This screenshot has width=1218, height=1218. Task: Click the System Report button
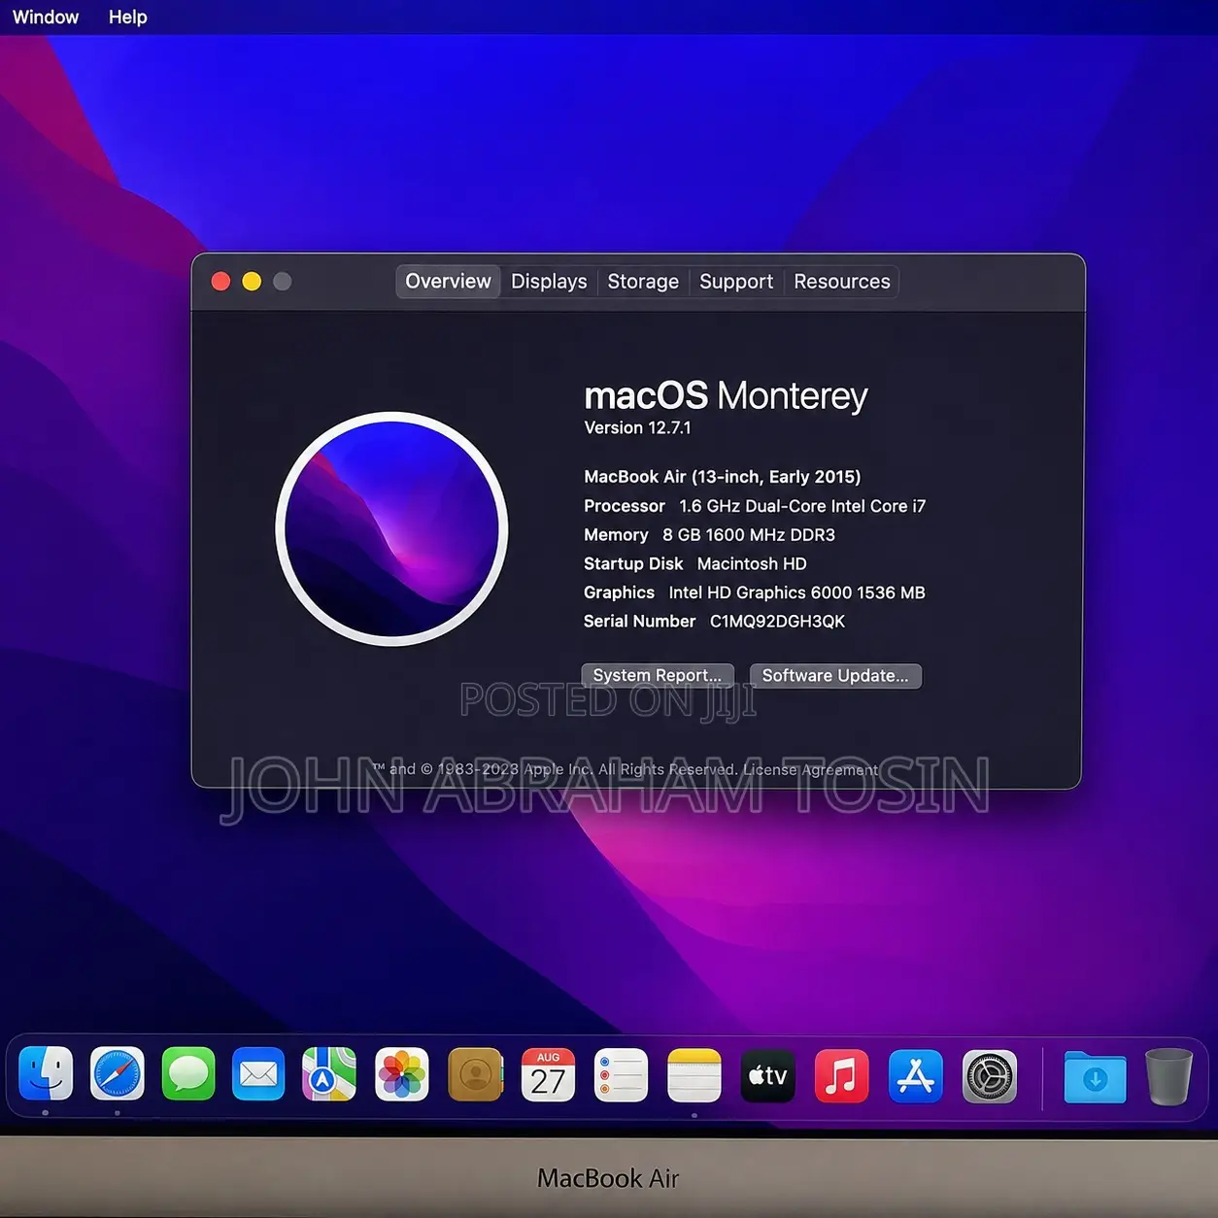pyautogui.click(x=658, y=675)
